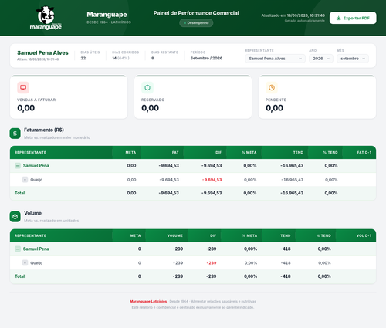Viewport: 386px width, 328px height.
Task: Click the Exportar PDF button
Action: click(x=353, y=18)
